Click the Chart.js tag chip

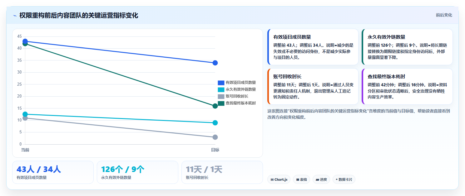click(x=279, y=179)
